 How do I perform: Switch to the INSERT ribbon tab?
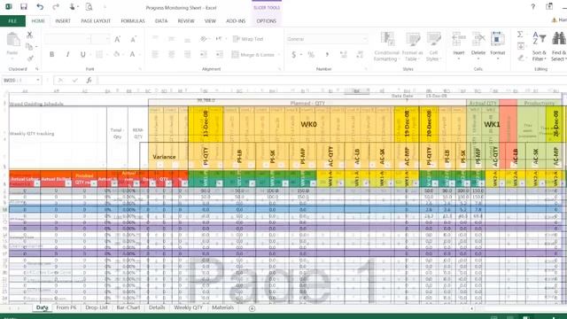(x=63, y=21)
